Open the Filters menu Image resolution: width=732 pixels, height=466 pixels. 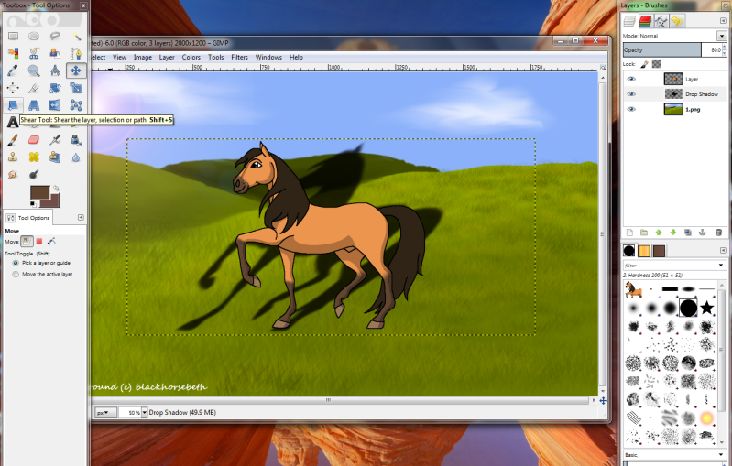[x=239, y=57]
